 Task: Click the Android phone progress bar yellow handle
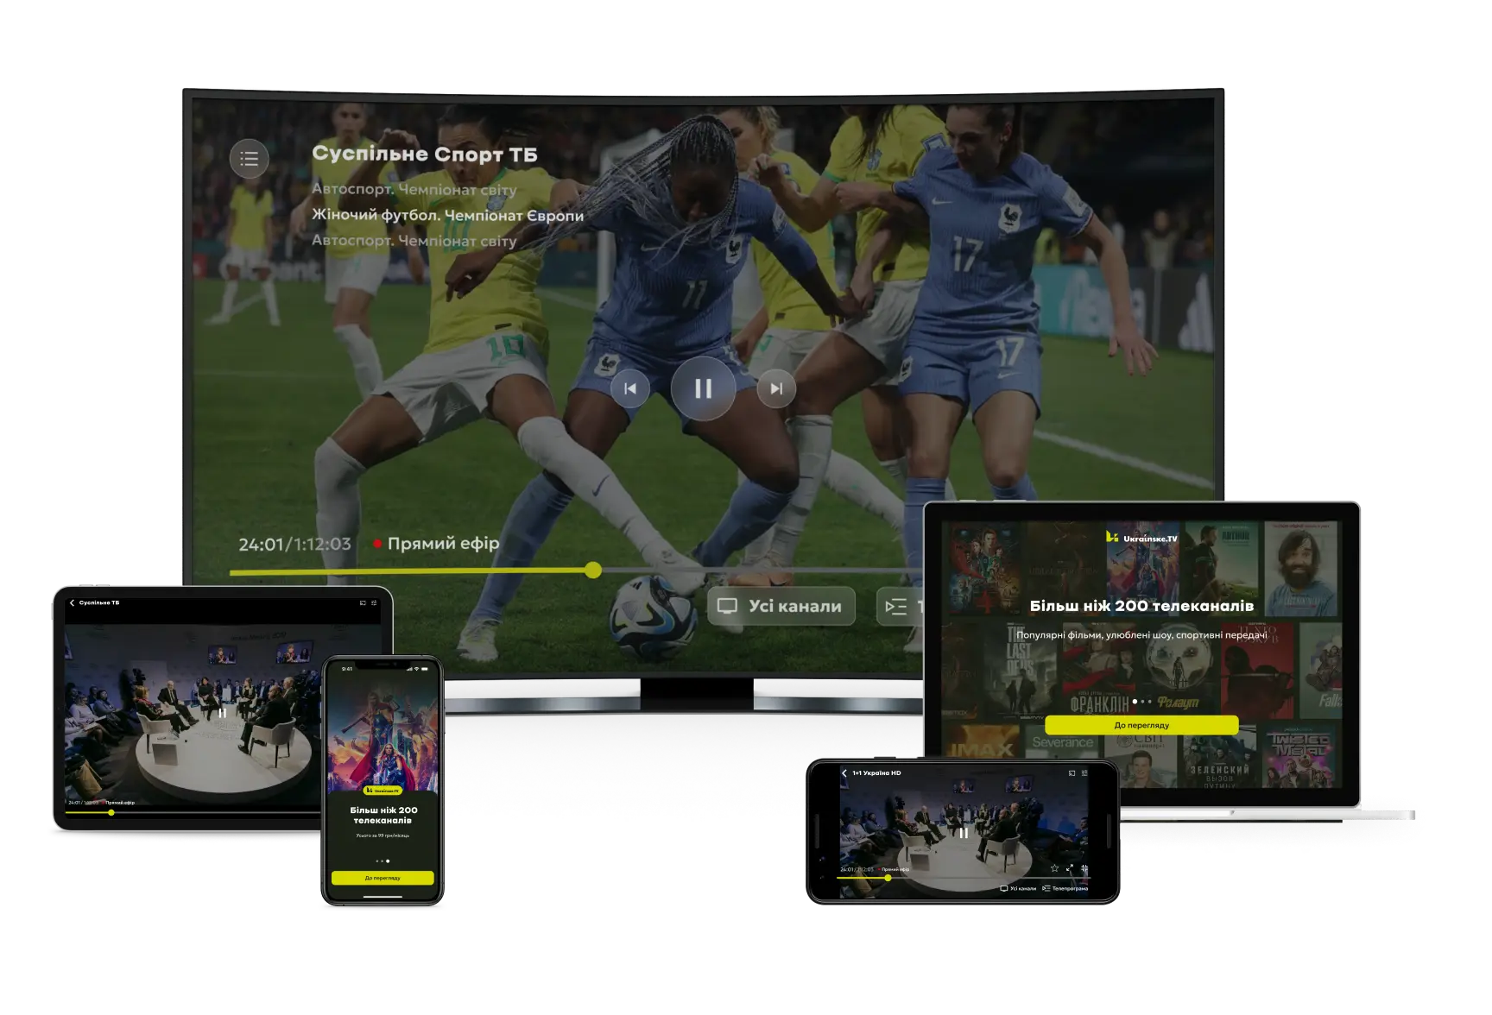pyautogui.click(x=888, y=878)
